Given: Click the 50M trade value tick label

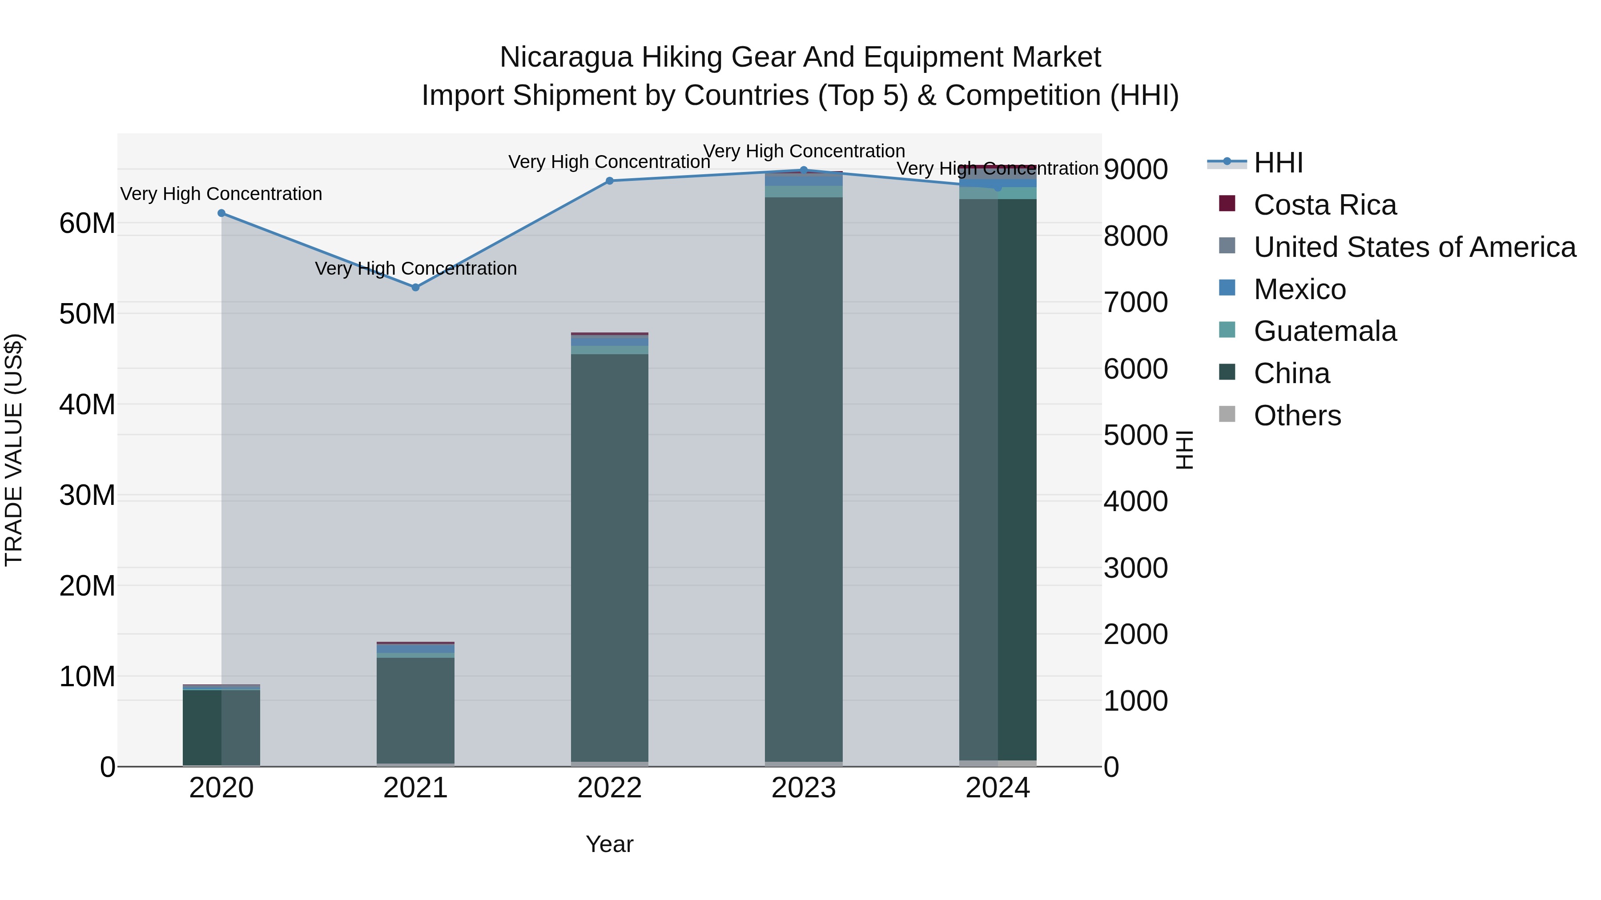Looking at the screenshot, I should 87,314.
